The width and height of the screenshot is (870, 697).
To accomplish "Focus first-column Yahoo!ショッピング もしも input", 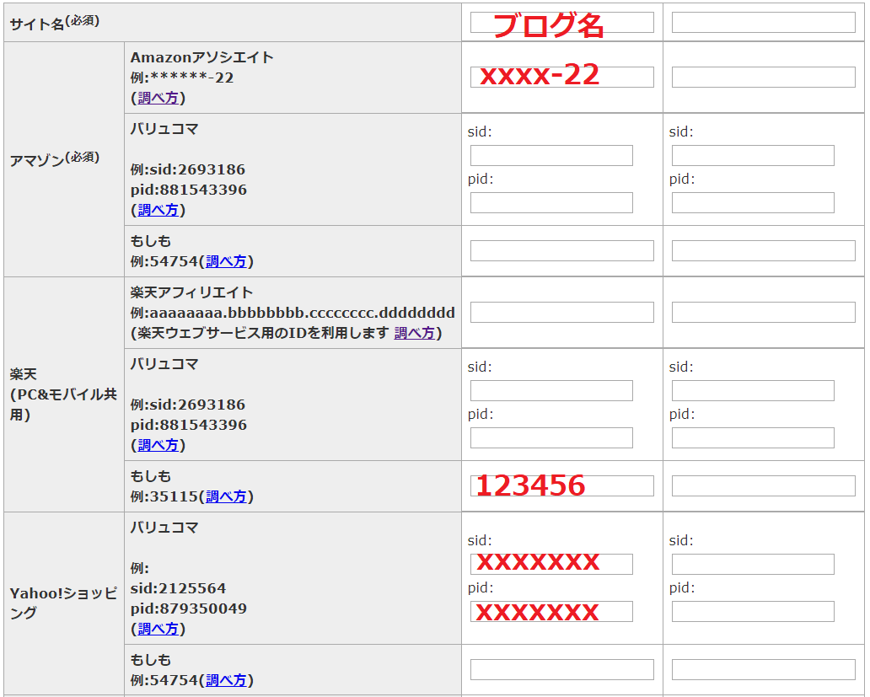I will pyautogui.click(x=562, y=669).
